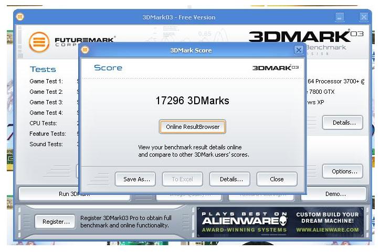Click the Game Test 1: label
This screenshot has height=252, width=380.
(x=46, y=81)
